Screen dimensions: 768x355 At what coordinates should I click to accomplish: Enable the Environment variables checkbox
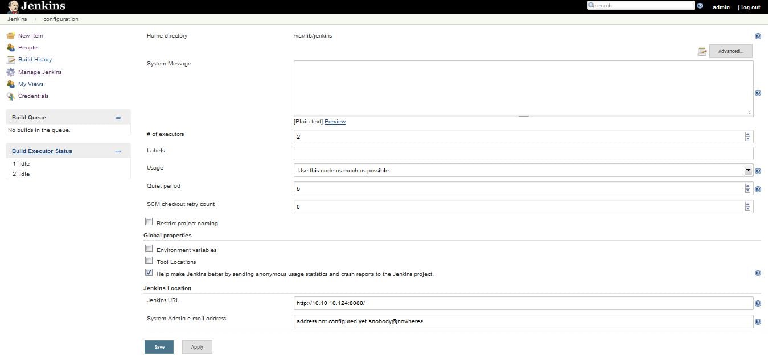point(149,249)
